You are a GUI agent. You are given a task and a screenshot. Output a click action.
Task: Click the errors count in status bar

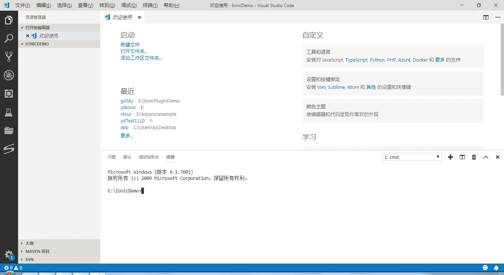8,268
